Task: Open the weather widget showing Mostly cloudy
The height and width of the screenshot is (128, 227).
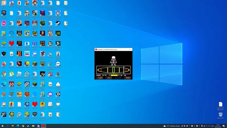Action: pyautogui.click(x=172, y=126)
